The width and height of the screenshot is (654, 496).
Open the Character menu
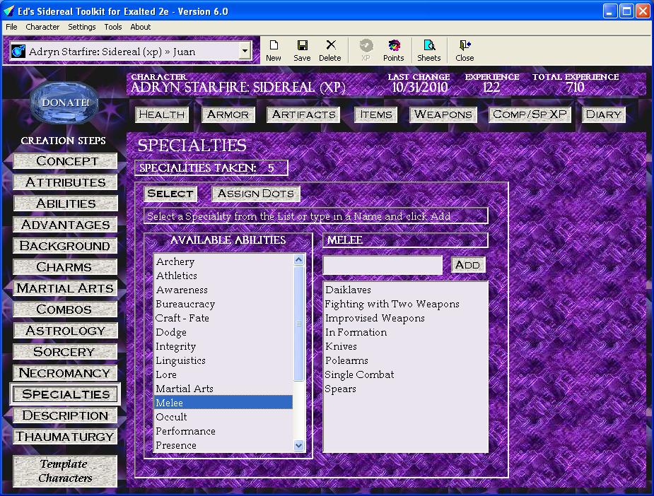pos(42,27)
